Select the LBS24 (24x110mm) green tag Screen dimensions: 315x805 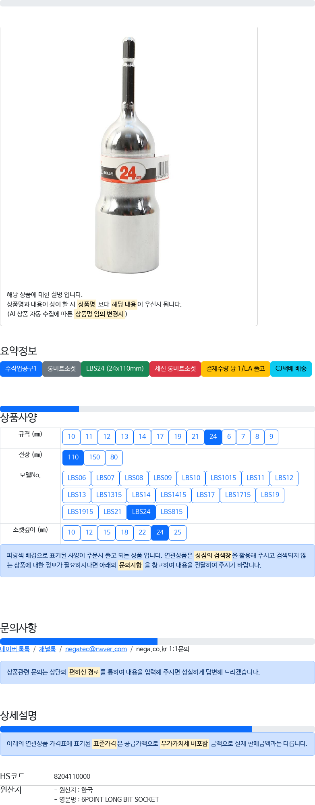(x=115, y=369)
